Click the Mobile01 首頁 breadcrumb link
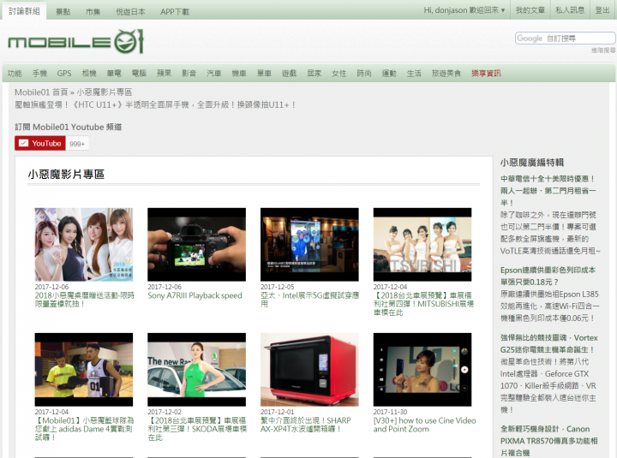Image resolution: width=617 pixels, height=458 pixels. click(x=41, y=92)
